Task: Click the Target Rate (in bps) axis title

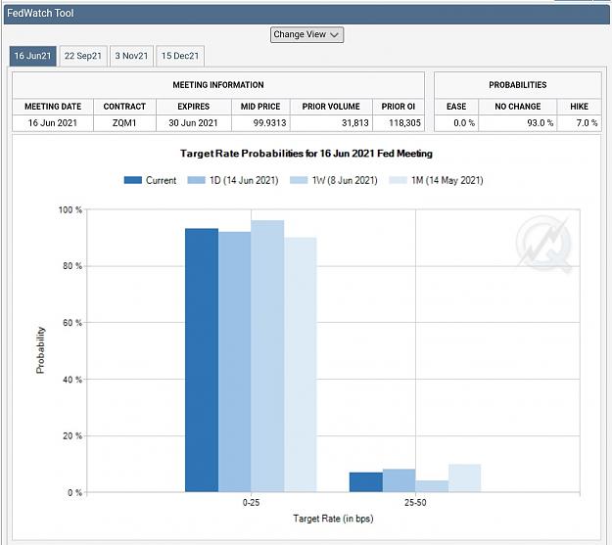Action: click(333, 519)
